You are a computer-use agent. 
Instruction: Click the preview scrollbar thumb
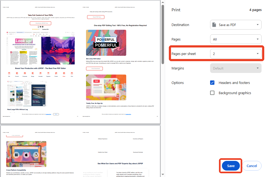[x=163, y=34]
